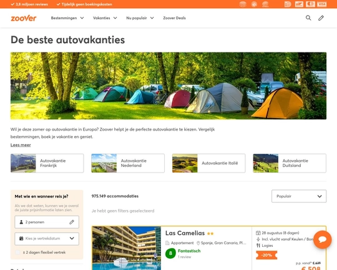Image resolution: width=337 pixels, height=270 pixels.
Task: Select the Autovakantie Italië card
Action: coord(208,163)
